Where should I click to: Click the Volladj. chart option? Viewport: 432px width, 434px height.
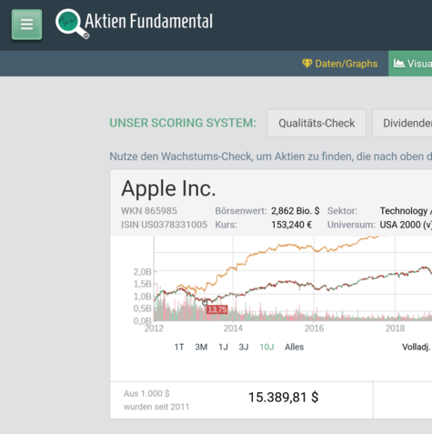(417, 347)
